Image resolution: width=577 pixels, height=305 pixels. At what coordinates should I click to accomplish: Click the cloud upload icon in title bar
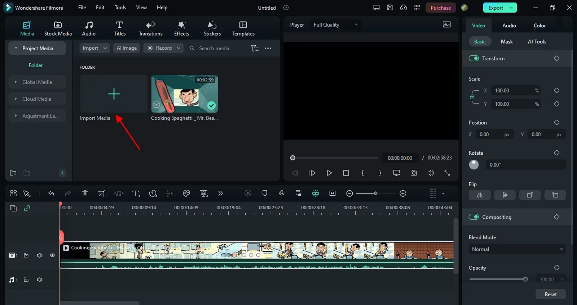point(404,8)
